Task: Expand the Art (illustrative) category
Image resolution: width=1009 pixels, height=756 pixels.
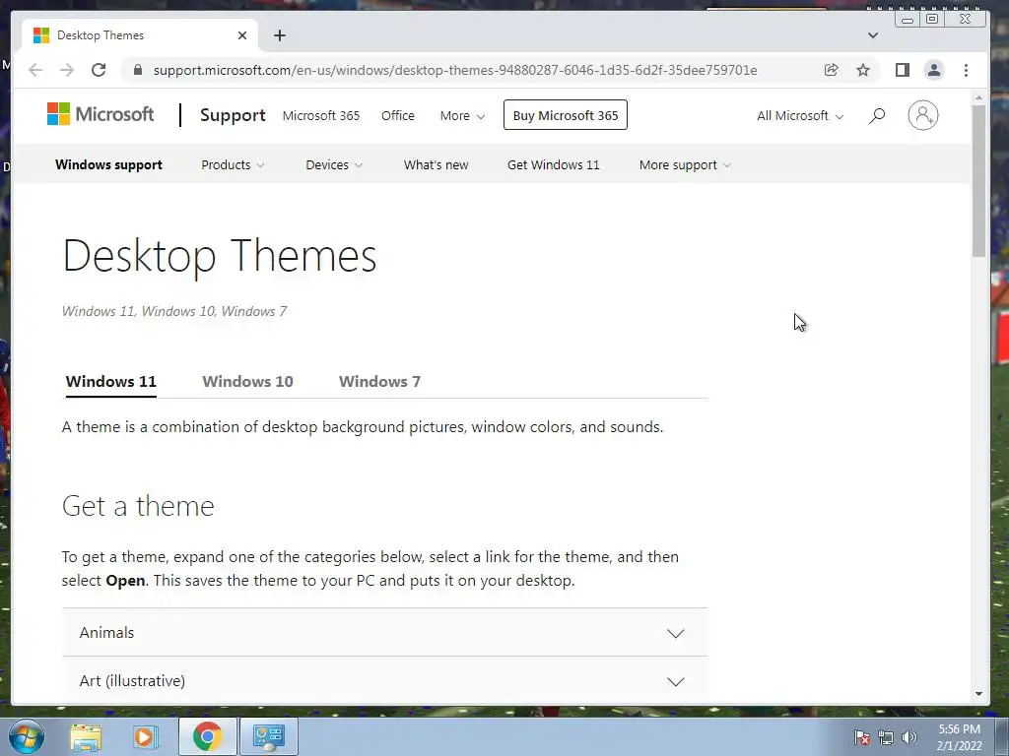Action: [385, 681]
